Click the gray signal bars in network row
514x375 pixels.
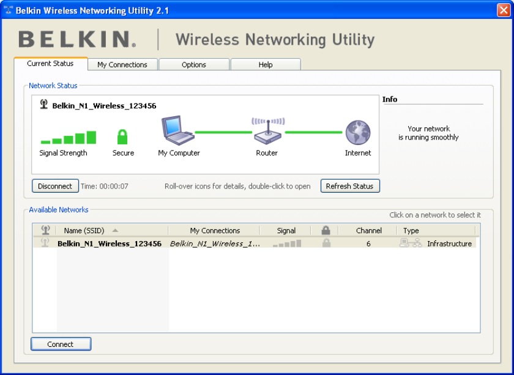click(x=287, y=243)
